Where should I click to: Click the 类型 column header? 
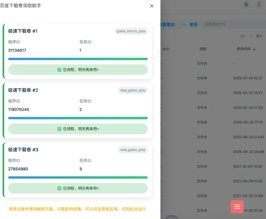click(203, 49)
